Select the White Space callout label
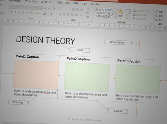Viewport: 167px width, 124px height. (x=117, y=42)
